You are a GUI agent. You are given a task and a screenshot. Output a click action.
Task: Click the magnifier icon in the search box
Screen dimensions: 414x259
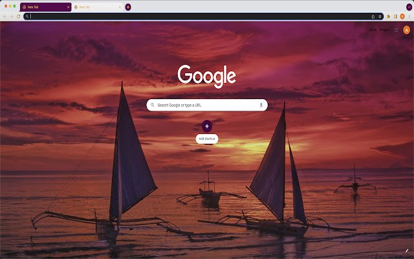153,105
